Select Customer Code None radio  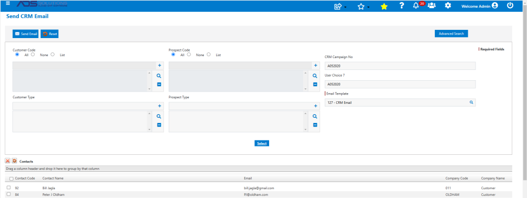click(33, 55)
